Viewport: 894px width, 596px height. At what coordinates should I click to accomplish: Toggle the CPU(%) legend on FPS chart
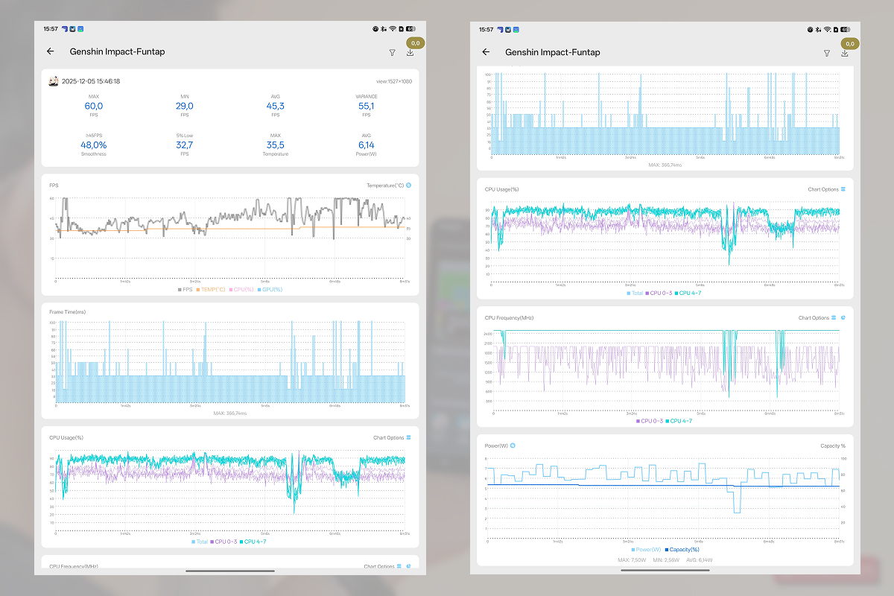242,289
